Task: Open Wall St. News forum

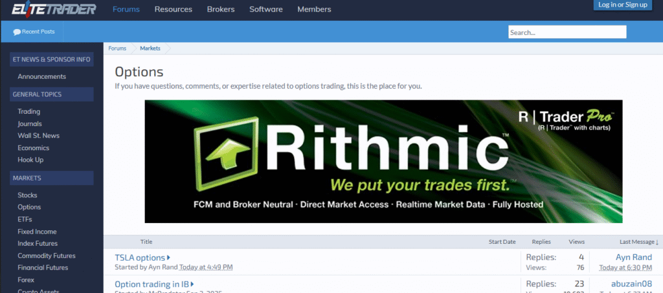Action: pyautogui.click(x=38, y=136)
